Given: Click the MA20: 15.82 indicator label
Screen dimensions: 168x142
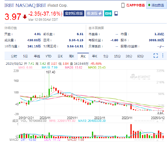Looking at the screenshot, I should (74, 67).
